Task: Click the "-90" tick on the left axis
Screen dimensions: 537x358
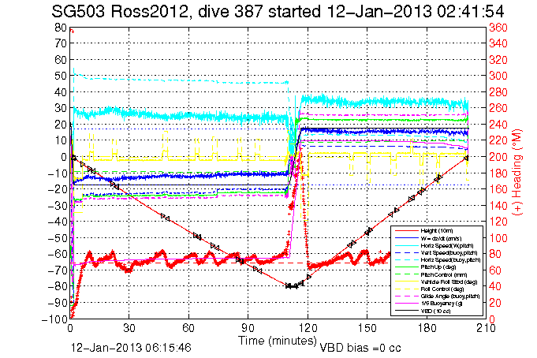Action: (57, 303)
